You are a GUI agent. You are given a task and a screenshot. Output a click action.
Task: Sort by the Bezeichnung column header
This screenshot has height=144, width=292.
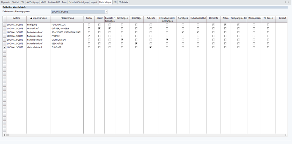pyautogui.click(x=67, y=18)
